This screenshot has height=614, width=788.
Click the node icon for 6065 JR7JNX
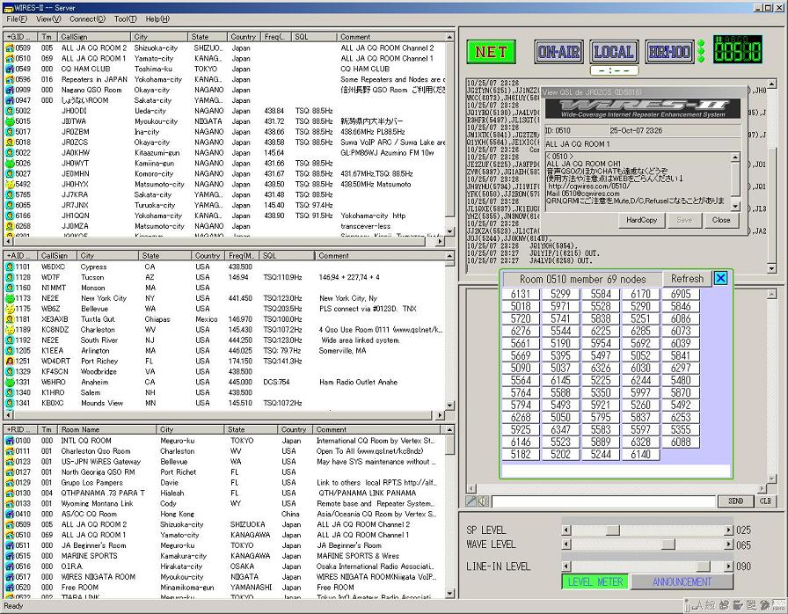point(10,205)
